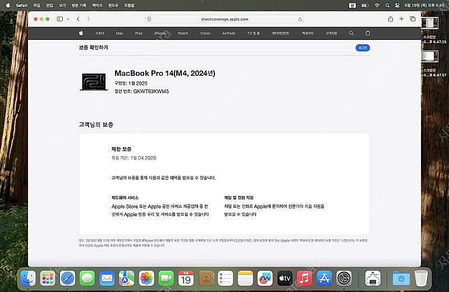The width and height of the screenshot is (449, 292).
Task: Open App Store from the Dock
Action: point(324,279)
